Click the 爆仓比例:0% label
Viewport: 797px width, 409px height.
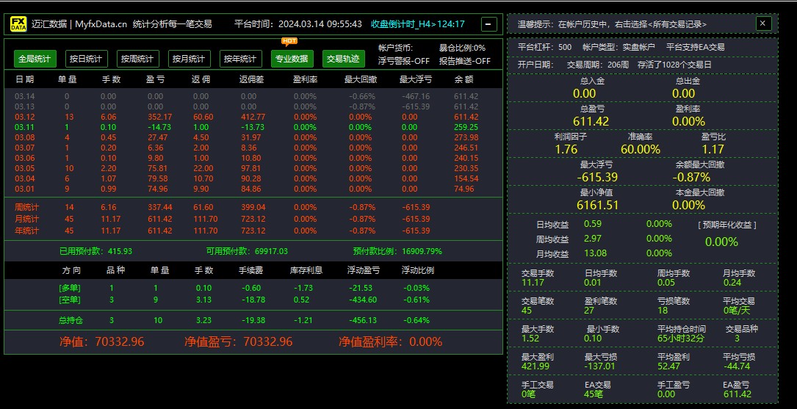coord(463,48)
